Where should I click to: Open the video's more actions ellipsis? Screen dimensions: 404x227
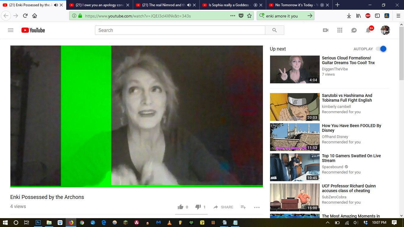point(257,207)
